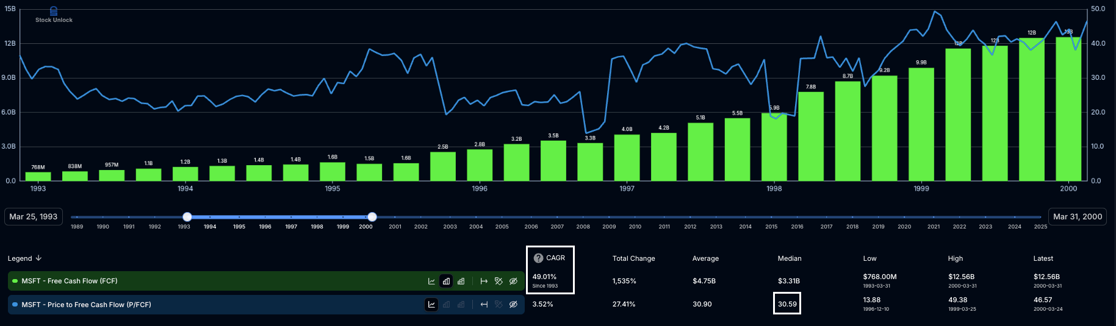Jump to 2010 on the timeline slider
This screenshot has width=1116, height=326.
pos(635,227)
